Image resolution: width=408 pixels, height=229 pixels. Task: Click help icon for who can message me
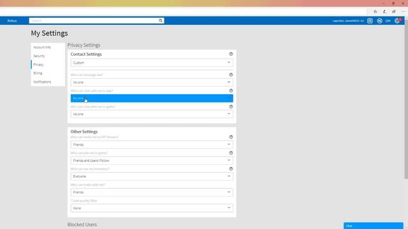(x=231, y=75)
